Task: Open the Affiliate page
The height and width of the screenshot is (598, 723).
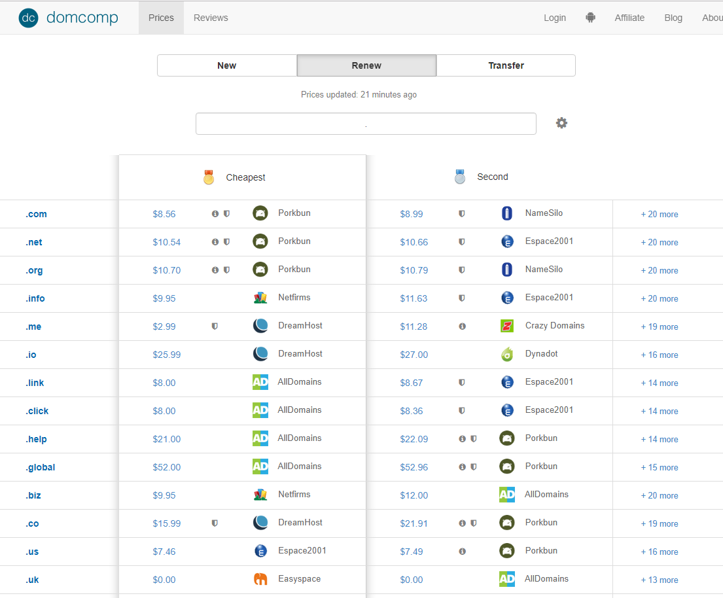Action: coord(629,18)
